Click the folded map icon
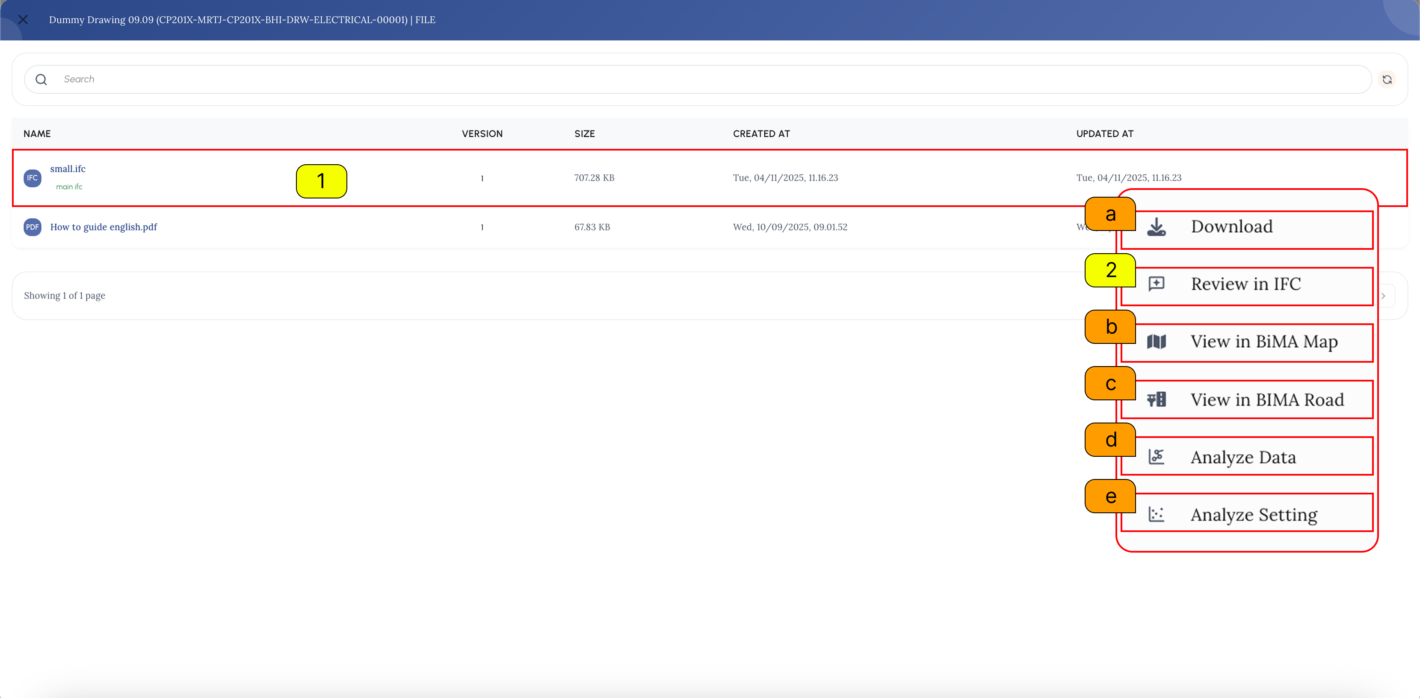 coord(1157,342)
